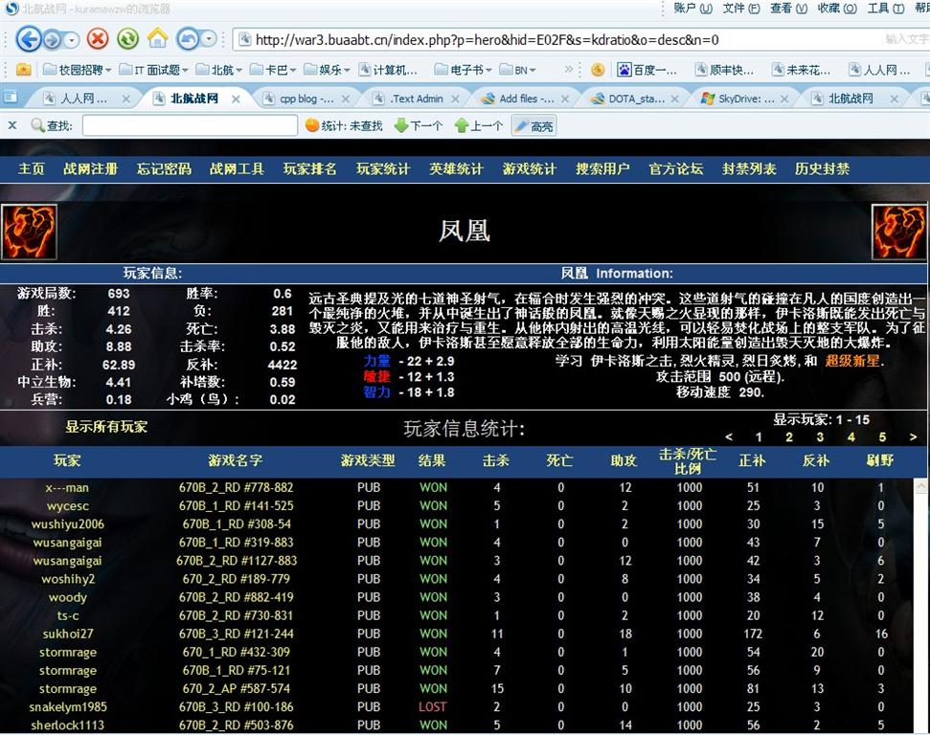Viewport: 930px width, 735px height.
Task: Click the undo closed tab arrow icon
Action: 187,39
